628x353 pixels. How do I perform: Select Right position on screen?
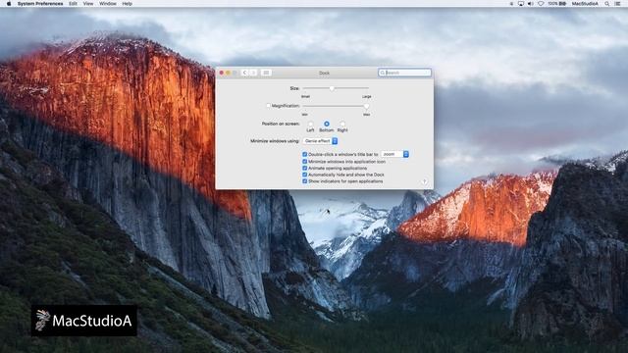(342, 125)
